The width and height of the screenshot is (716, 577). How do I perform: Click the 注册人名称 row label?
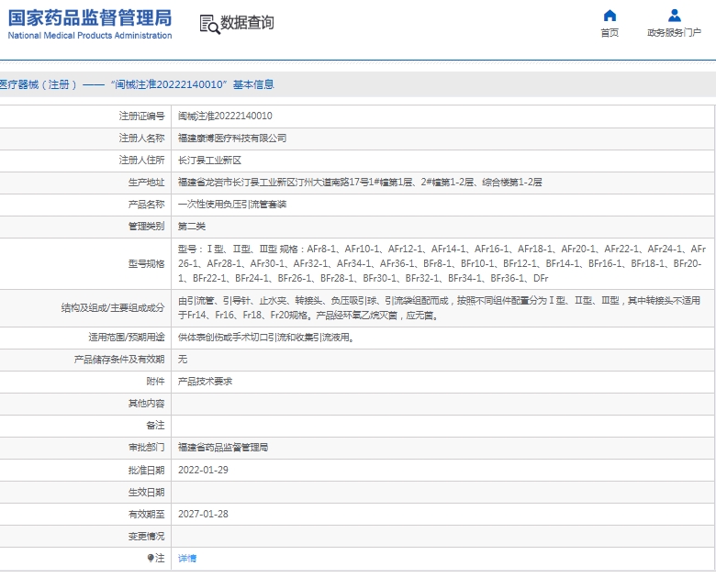pyautogui.click(x=141, y=138)
